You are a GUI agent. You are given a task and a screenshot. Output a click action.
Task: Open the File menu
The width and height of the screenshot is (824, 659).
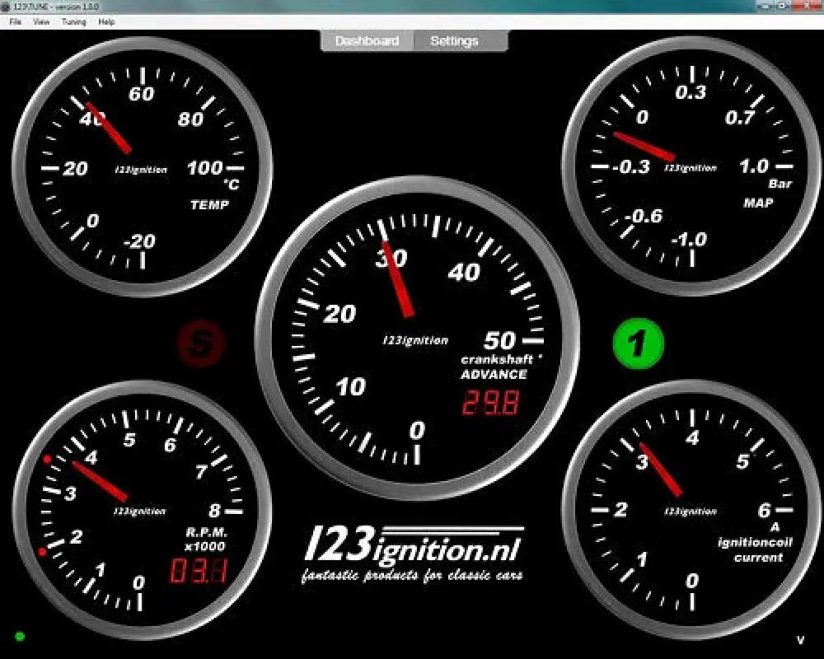click(16, 22)
